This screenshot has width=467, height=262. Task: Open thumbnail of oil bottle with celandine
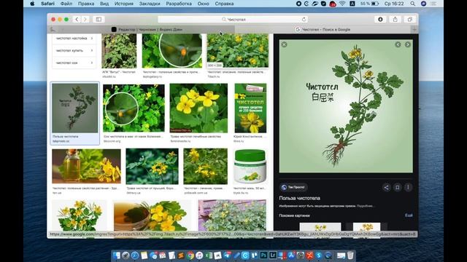86,167
